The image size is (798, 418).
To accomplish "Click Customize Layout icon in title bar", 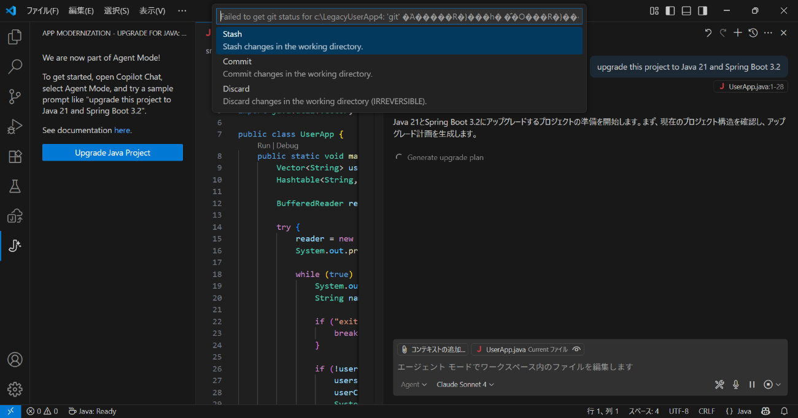I will tap(654, 11).
